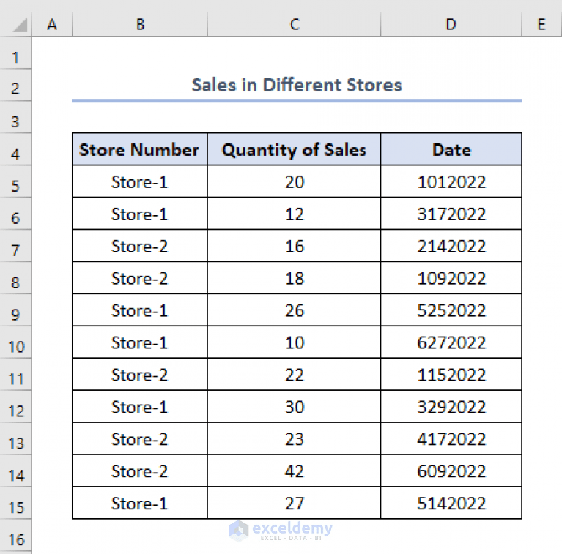562x554 pixels.
Task: Select quantity cell showing 30
Action: 294,407
